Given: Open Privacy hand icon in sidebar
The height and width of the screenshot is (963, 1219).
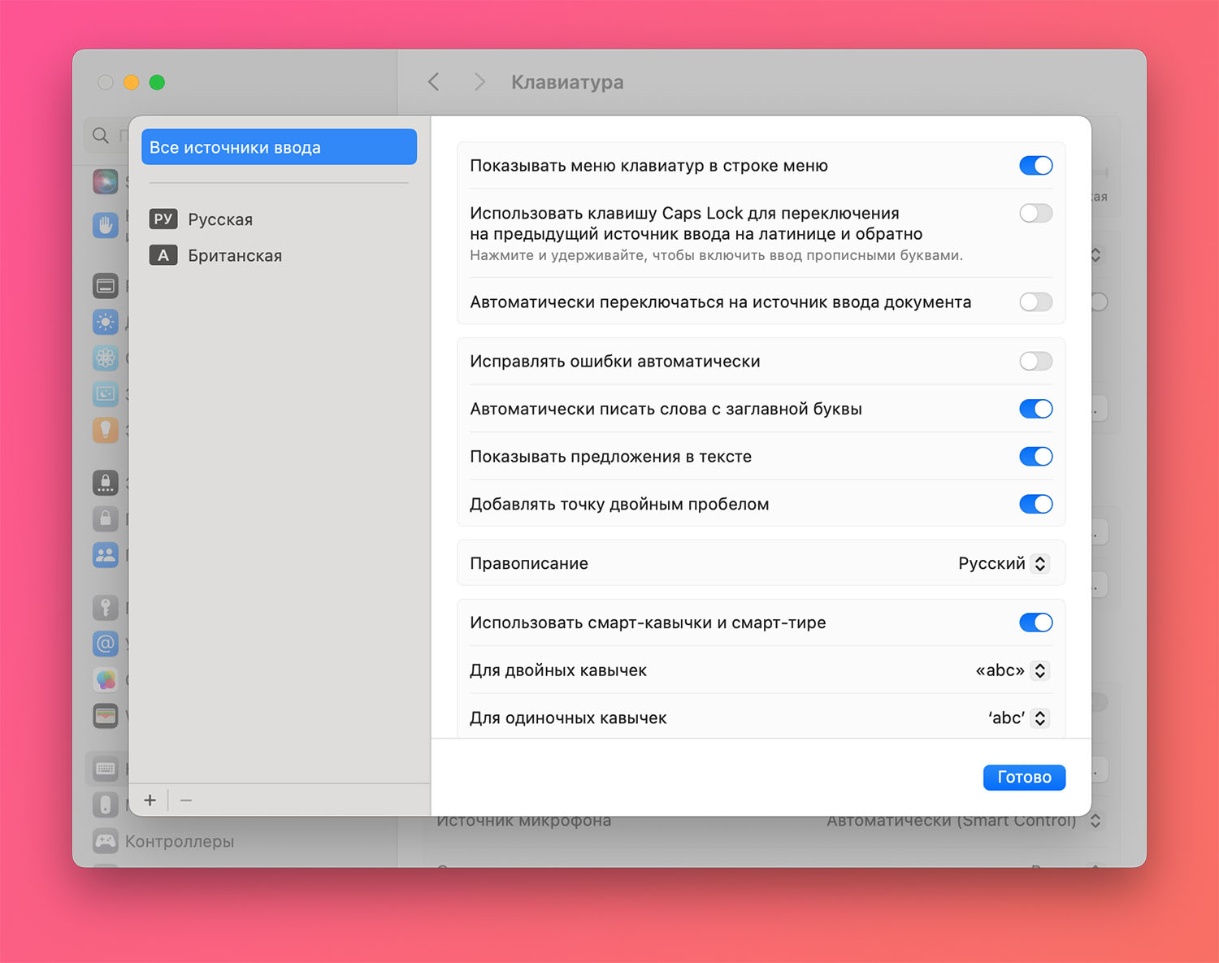Looking at the screenshot, I should pos(105,224).
